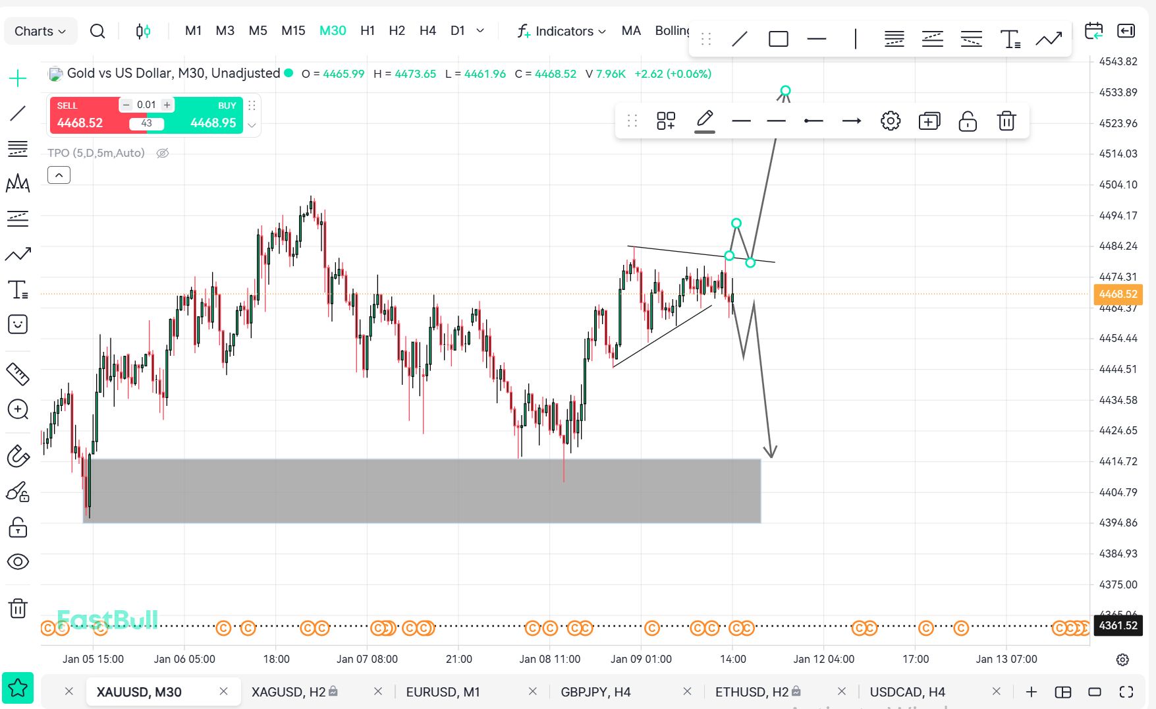
Task: Toggle lock on selected drawing
Action: coord(967,121)
